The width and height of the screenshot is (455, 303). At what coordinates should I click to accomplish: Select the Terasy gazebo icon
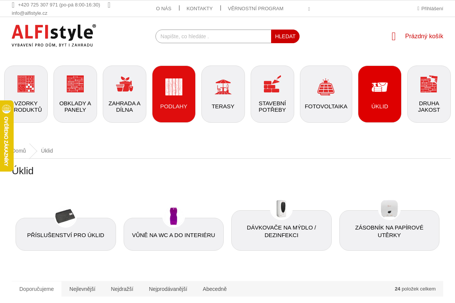[223, 87]
